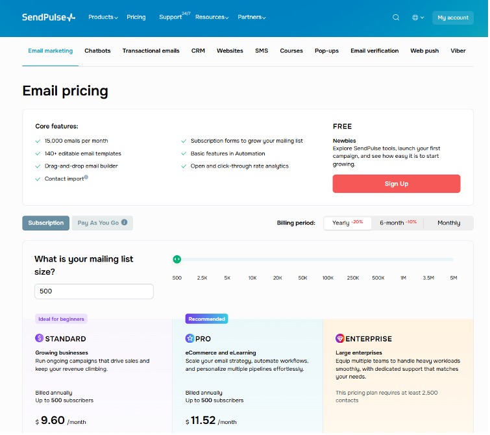Open the Courses tab

coord(292,51)
